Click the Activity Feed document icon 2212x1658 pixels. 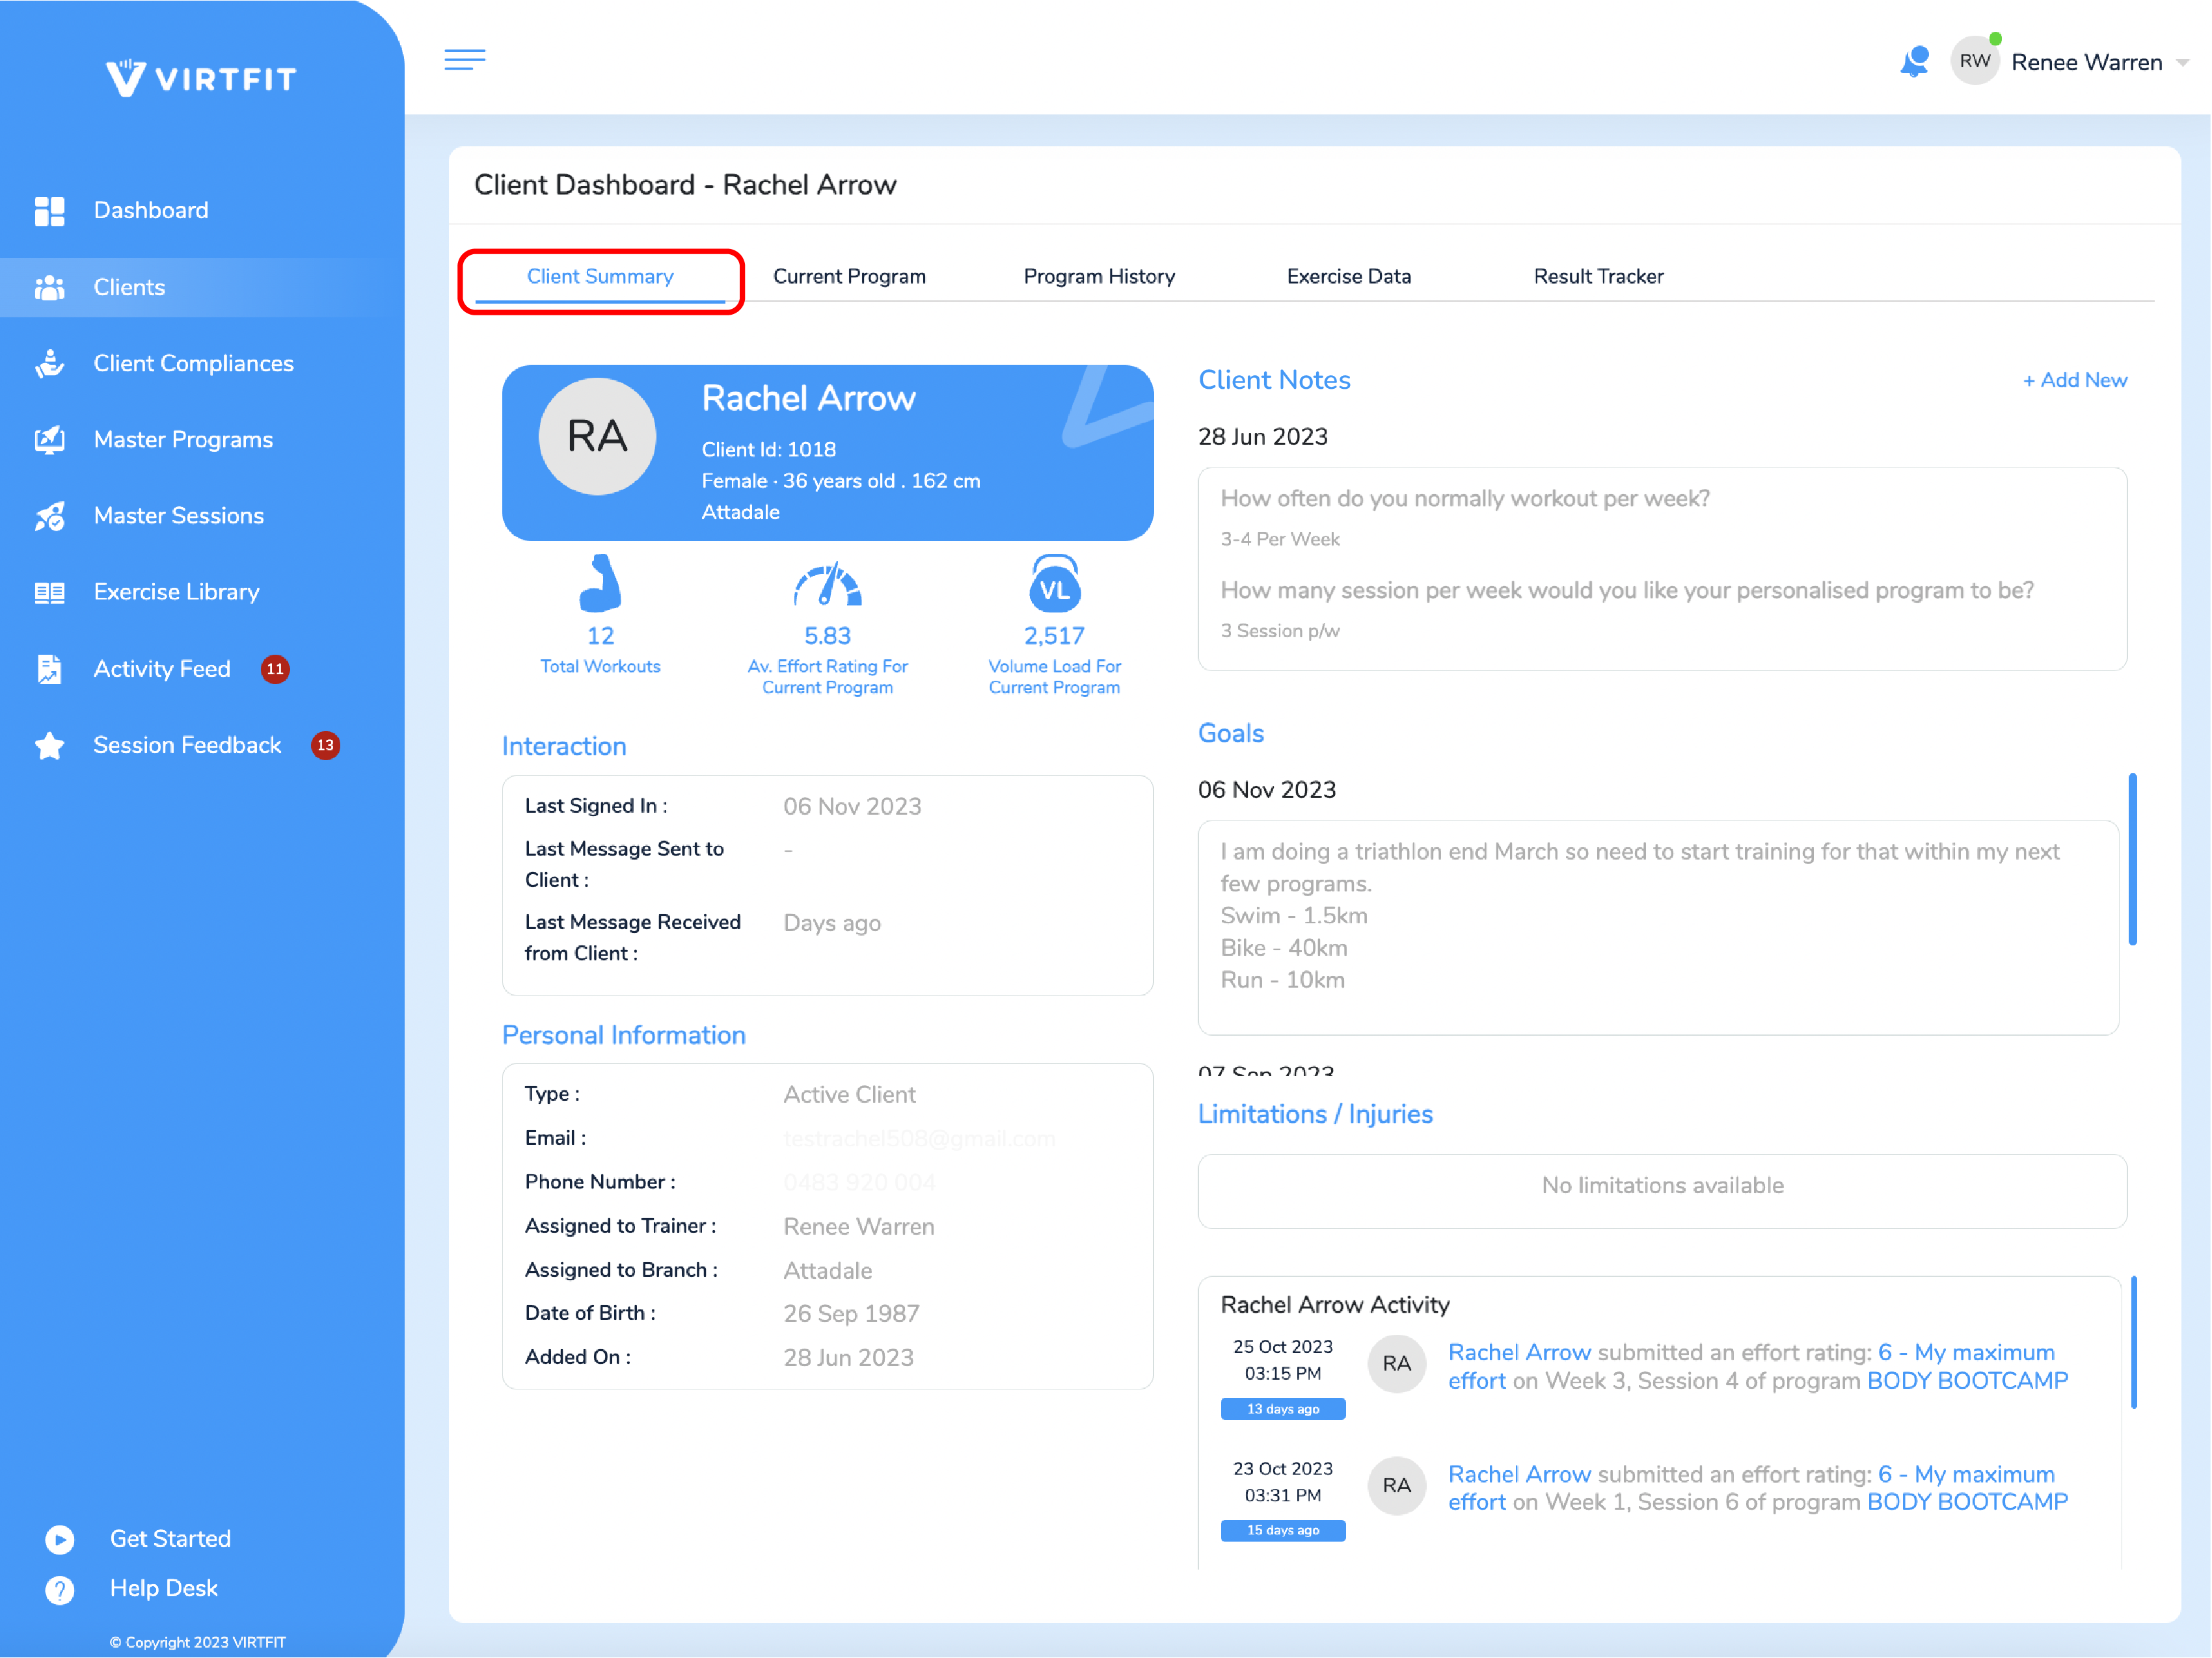[x=49, y=668]
